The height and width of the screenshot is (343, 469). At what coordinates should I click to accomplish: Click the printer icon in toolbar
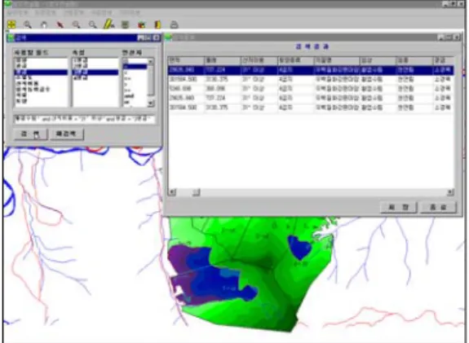point(174,24)
